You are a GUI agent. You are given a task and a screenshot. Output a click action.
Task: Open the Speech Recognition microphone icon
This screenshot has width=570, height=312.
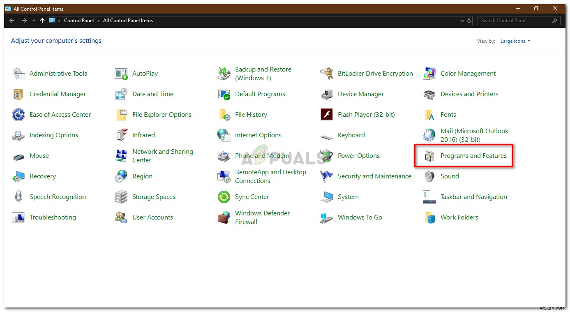pyautogui.click(x=18, y=197)
